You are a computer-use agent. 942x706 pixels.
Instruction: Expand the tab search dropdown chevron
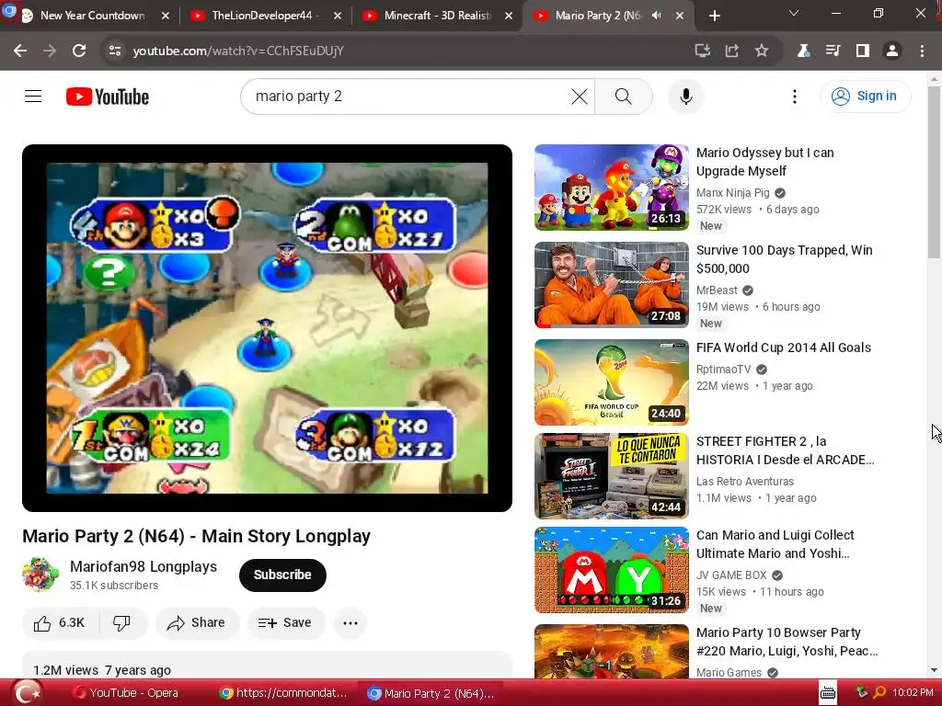pyautogui.click(x=794, y=13)
